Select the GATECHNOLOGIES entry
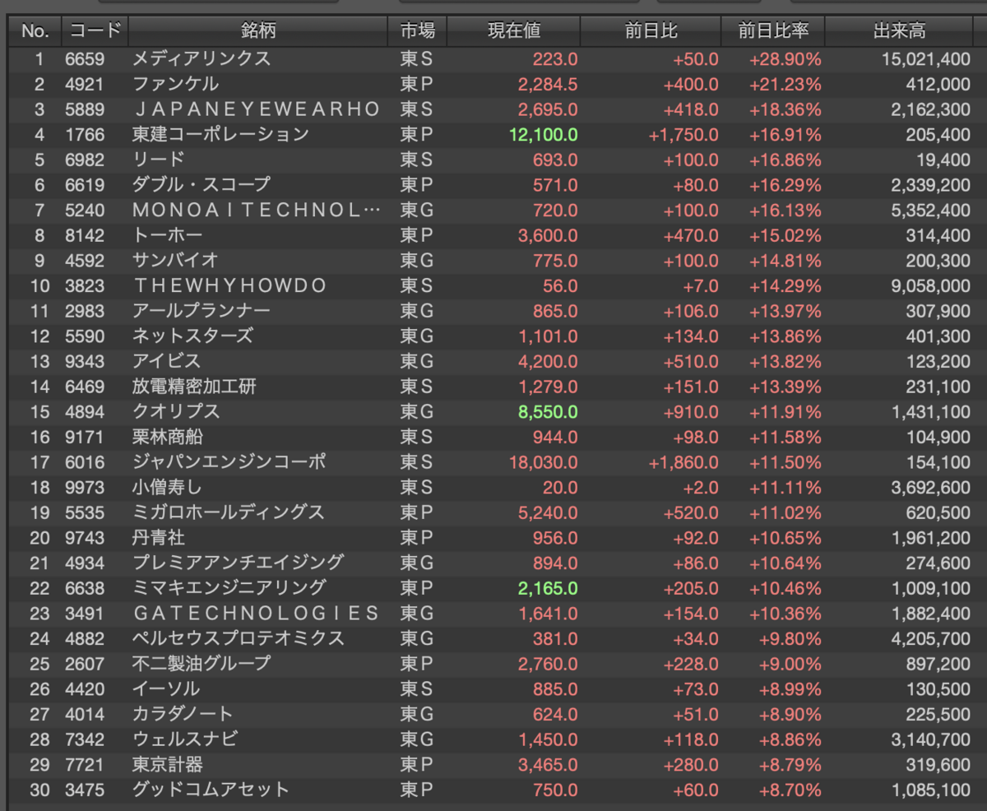Screen dimensions: 987x811 click(256, 613)
